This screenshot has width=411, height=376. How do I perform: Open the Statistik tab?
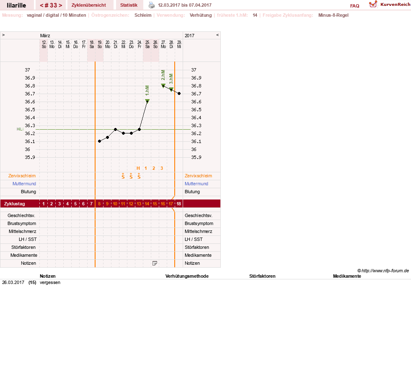[129, 5]
